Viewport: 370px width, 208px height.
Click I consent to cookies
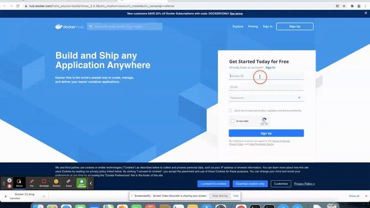coord(213,184)
